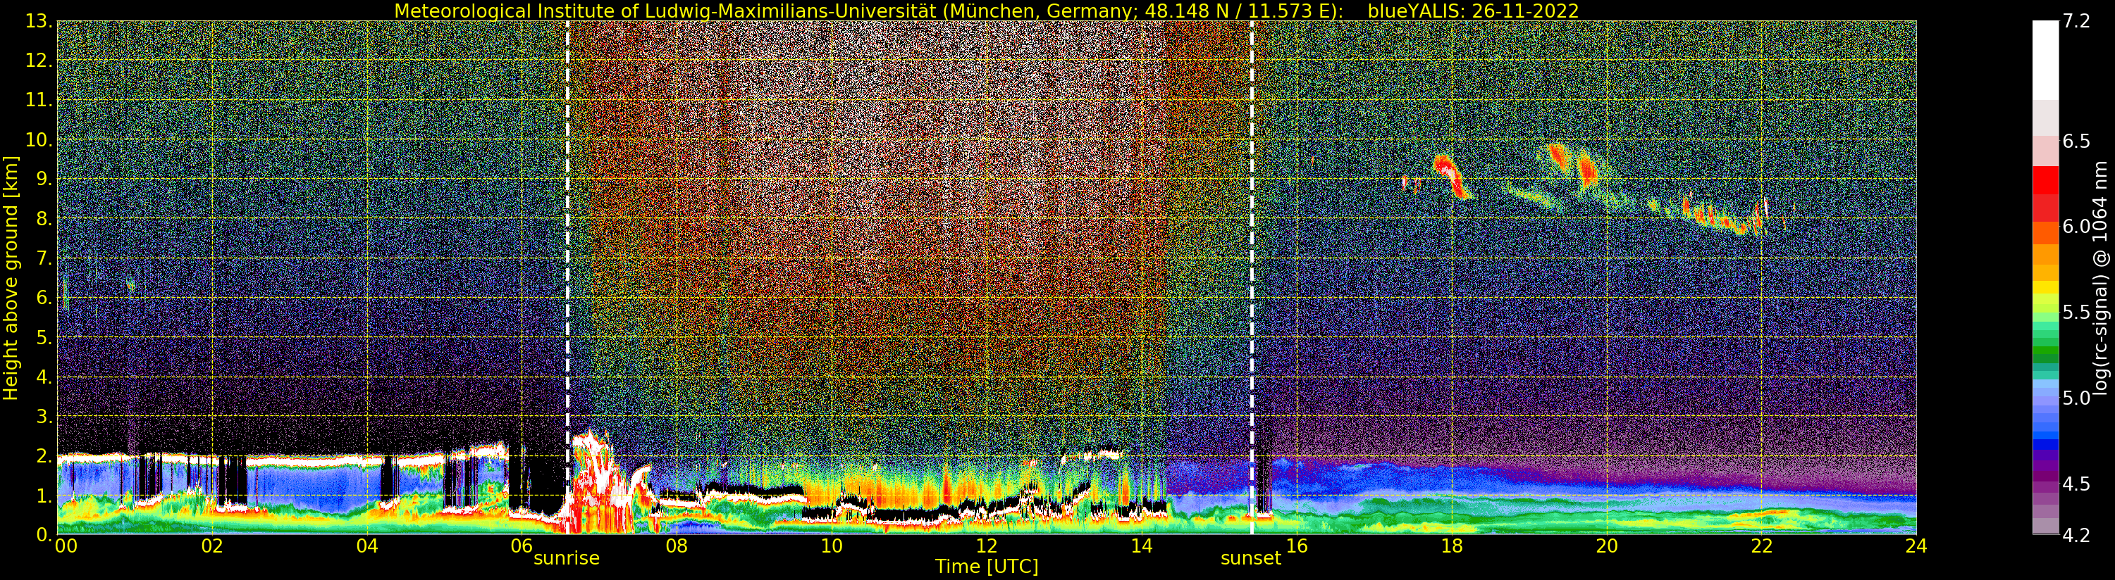Click time axis tick label 08

click(x=677, y=546)
